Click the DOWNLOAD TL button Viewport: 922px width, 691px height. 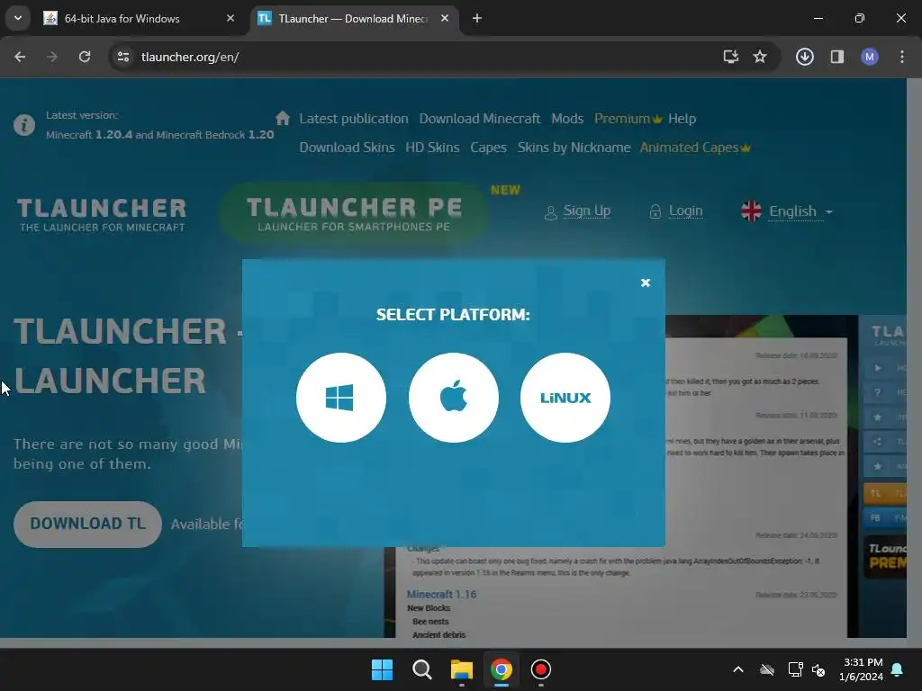point(87,525)
